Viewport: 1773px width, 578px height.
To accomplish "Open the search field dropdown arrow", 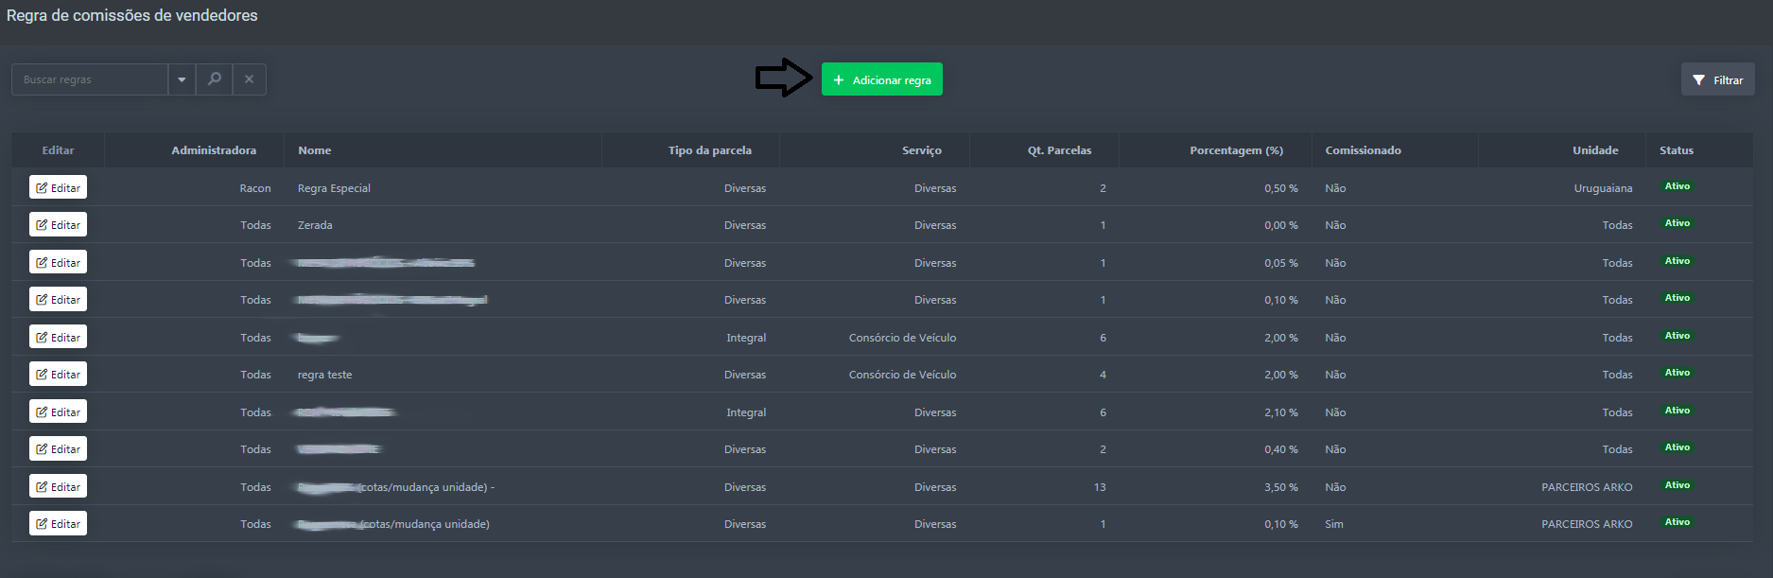I will pos(182,79).
